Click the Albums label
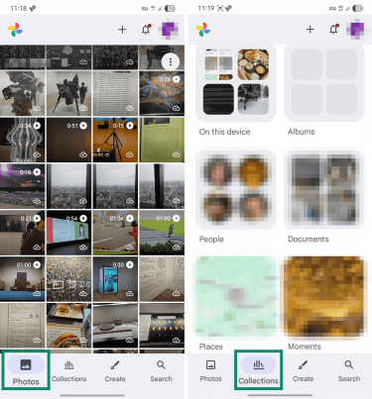 click(302, 132)
